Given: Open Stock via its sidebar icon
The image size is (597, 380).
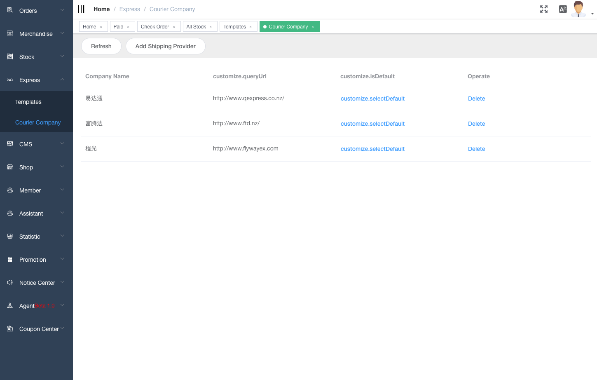Looking at the screenshot, I should pos(9,56).
